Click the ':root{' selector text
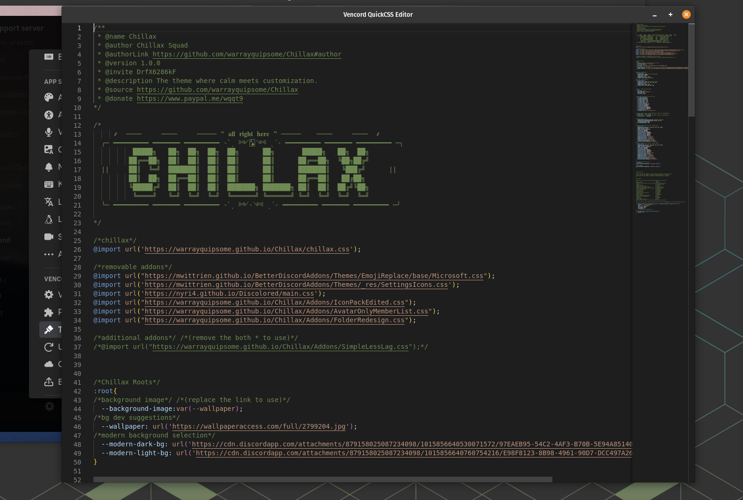This screenshot has height=500, width=743. (x=105, y=391)
